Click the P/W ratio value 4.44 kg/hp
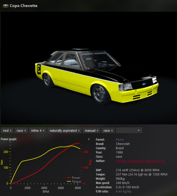Image resolution: width=177 pixels, height=196 pixels. 124,191
